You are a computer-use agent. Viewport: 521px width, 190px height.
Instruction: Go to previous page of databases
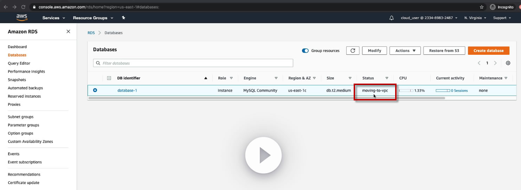tap(479, 63)
